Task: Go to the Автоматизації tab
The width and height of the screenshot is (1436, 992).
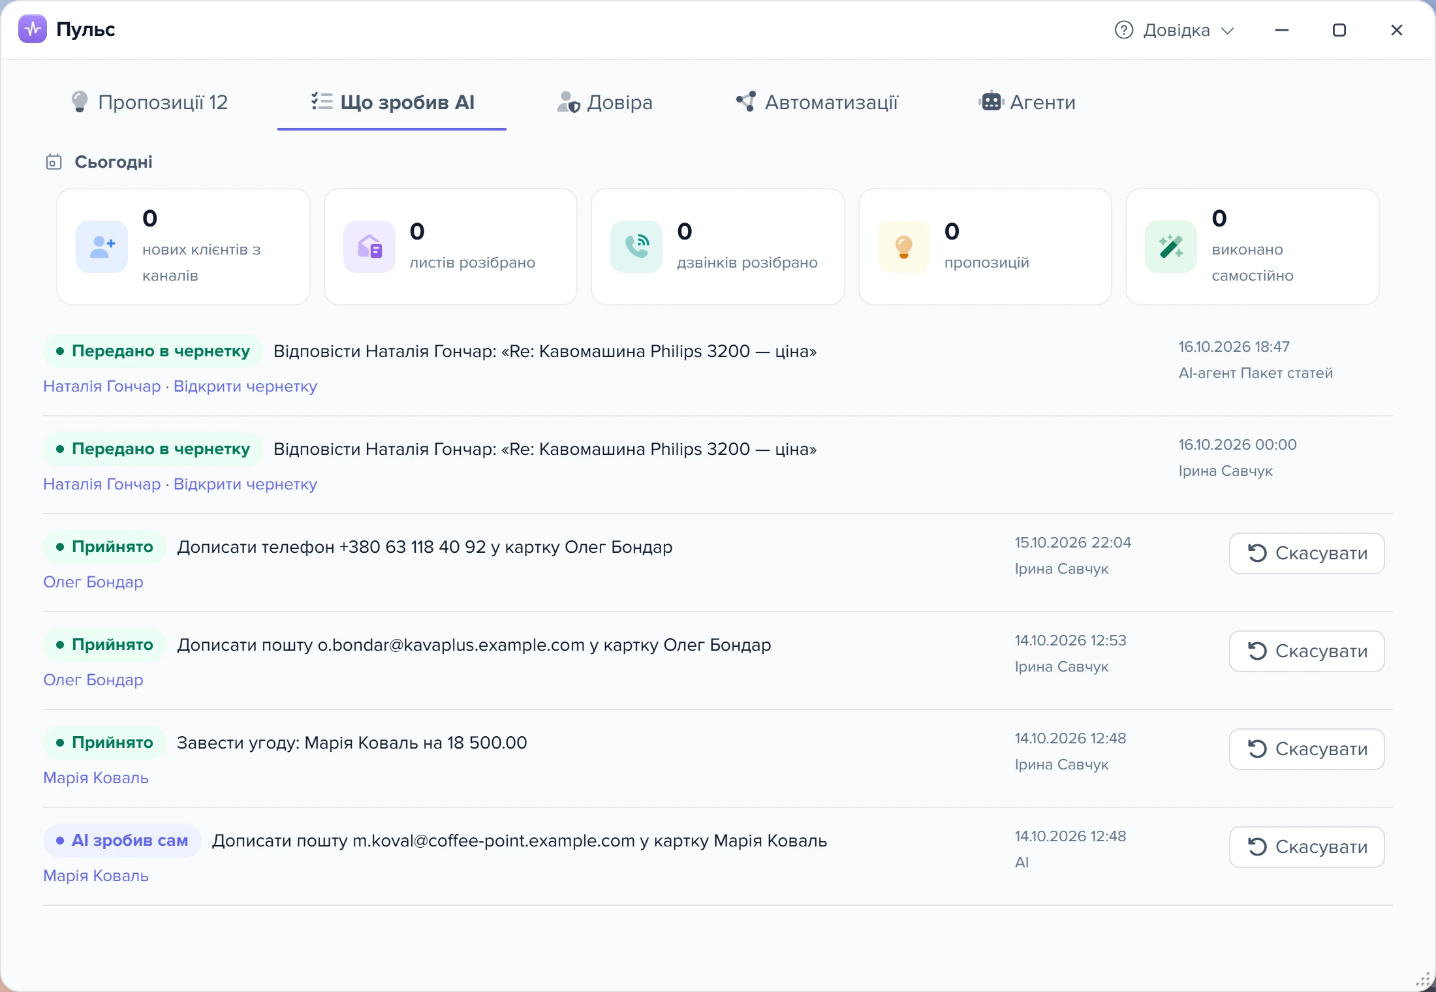Action: (x=817, y=102)
